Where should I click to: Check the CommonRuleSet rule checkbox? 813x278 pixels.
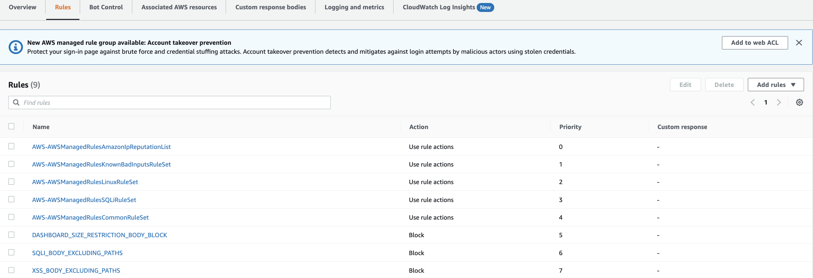point(11,217)
